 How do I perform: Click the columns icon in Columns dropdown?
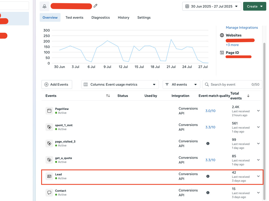[x=86, y=84]
